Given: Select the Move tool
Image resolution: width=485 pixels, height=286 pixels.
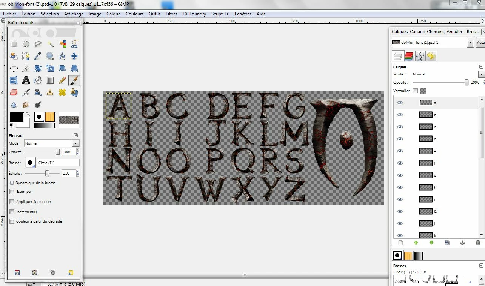Looking at the screenshot, I should coord(74,56).
